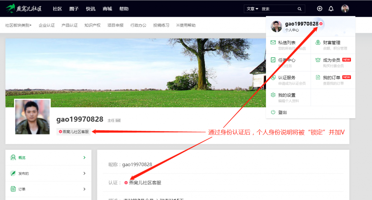Open 财富管理 money bag icon

(x=318, y=43)
